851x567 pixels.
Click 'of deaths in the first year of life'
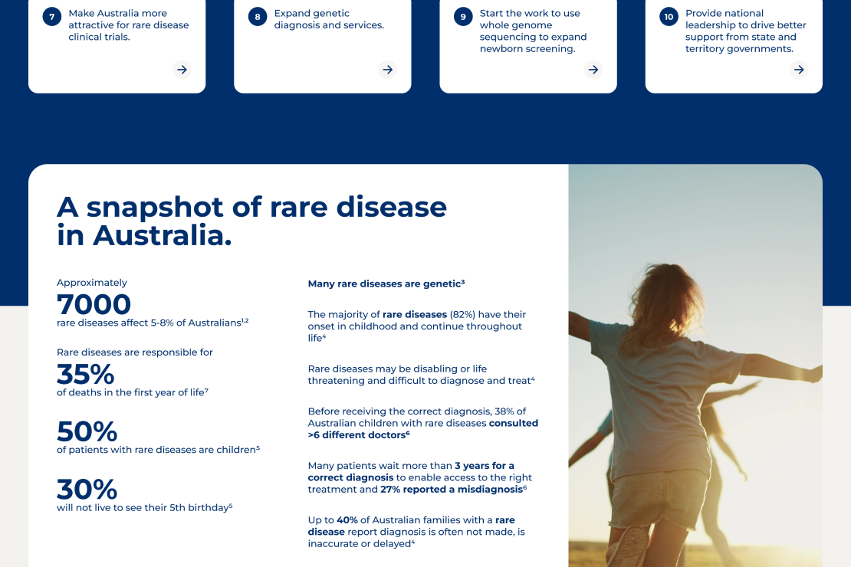click(x=133, y=392)
